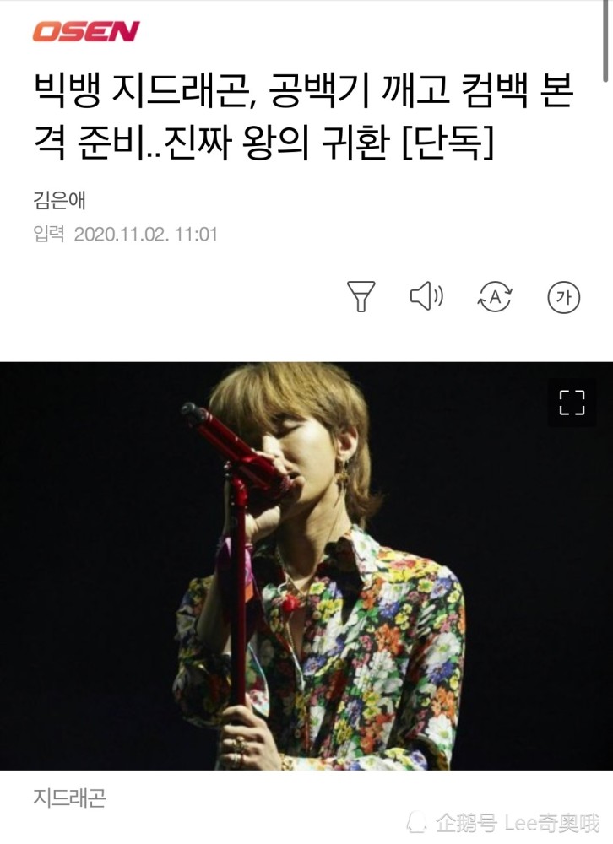
Task: Click the translate icon with letter A
Action: click(x=495, y=296)
